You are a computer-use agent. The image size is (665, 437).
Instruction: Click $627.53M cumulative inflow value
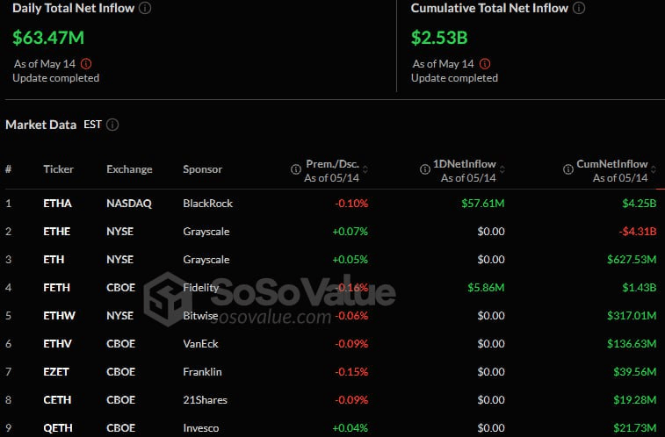click(x=632, y=260)
